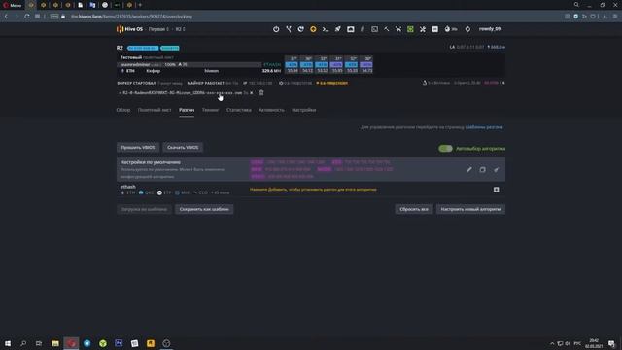Viewport: 622px width, 350px height.
Task: Open File Explorer from the taskbar
Action: (x=55, y=343)
